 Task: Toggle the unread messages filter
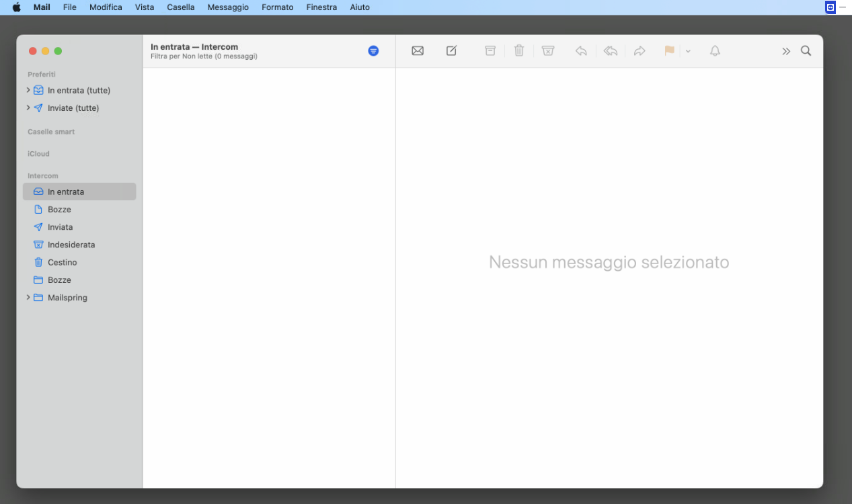[x=373, y=51]
